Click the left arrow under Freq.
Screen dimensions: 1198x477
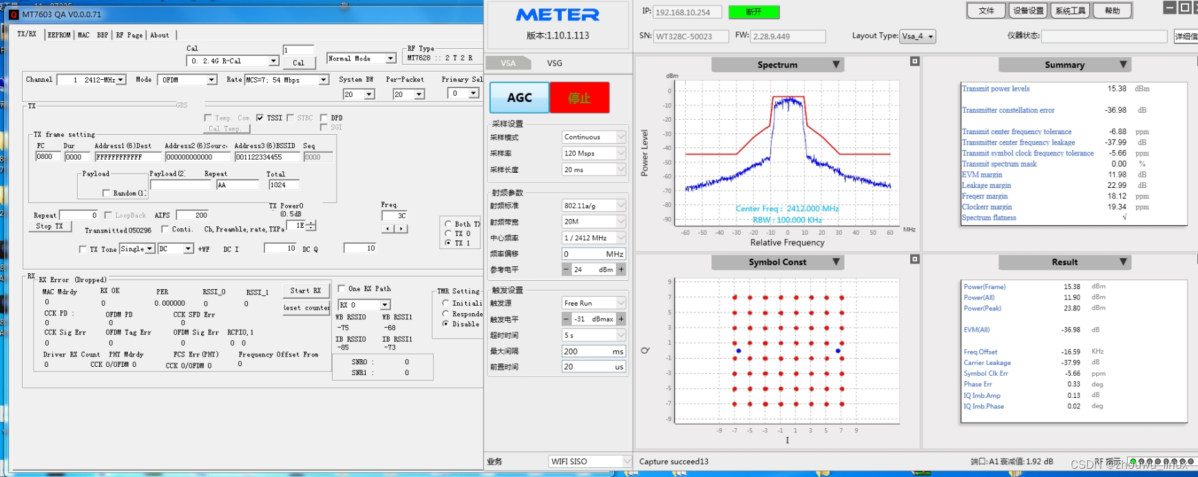pyautogui.click(x=388, y=229)
